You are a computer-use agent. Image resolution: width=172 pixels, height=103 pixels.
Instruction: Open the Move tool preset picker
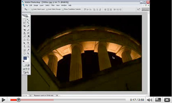(29, 9)
